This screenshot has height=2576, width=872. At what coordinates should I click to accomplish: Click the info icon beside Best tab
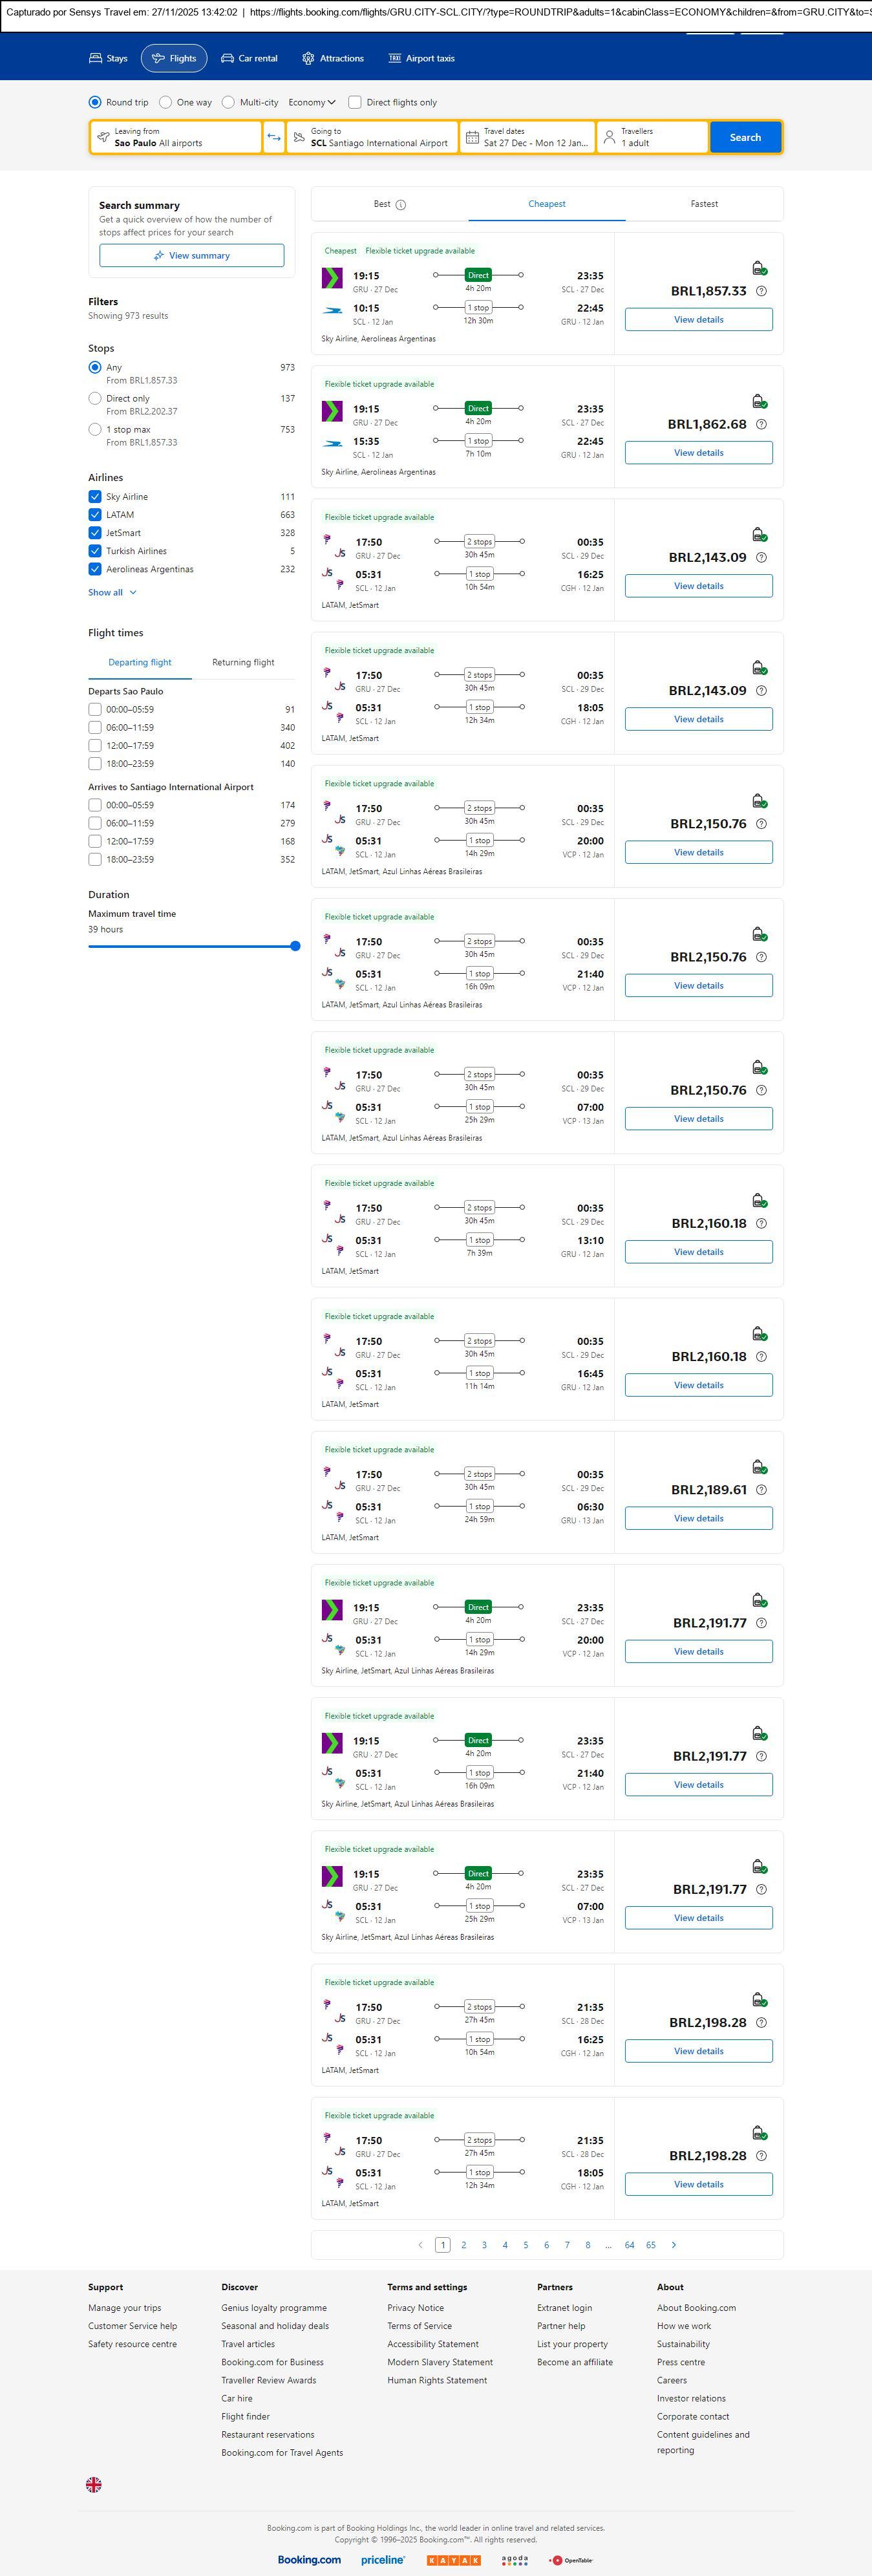click(x=401, y=205)
